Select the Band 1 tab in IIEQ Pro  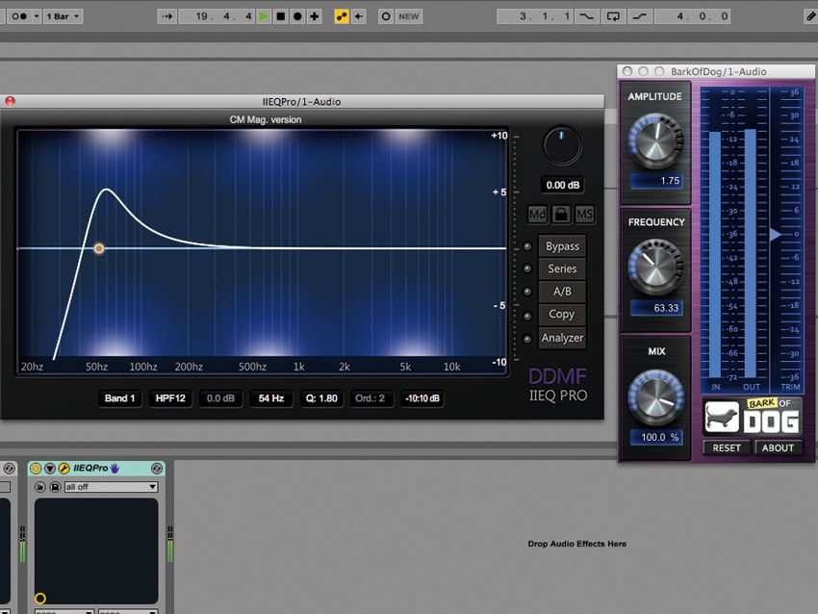tap(119, 398)
